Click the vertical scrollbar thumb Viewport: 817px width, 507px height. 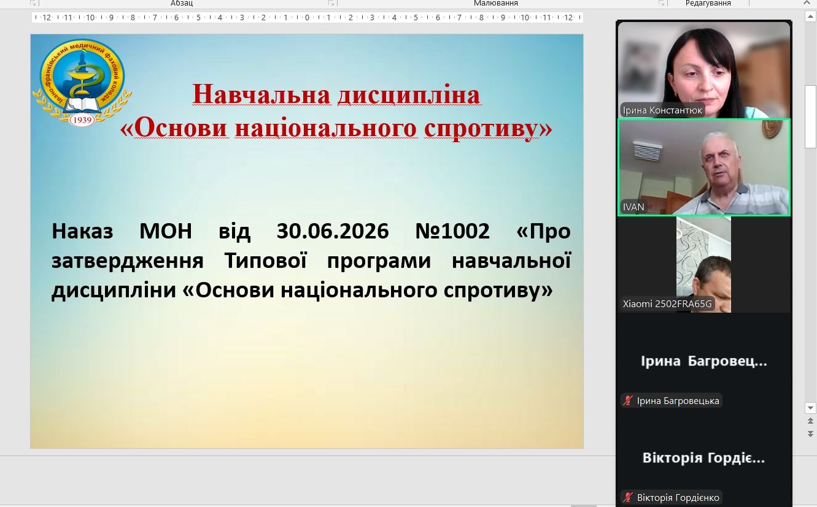(x=810, y=116)
